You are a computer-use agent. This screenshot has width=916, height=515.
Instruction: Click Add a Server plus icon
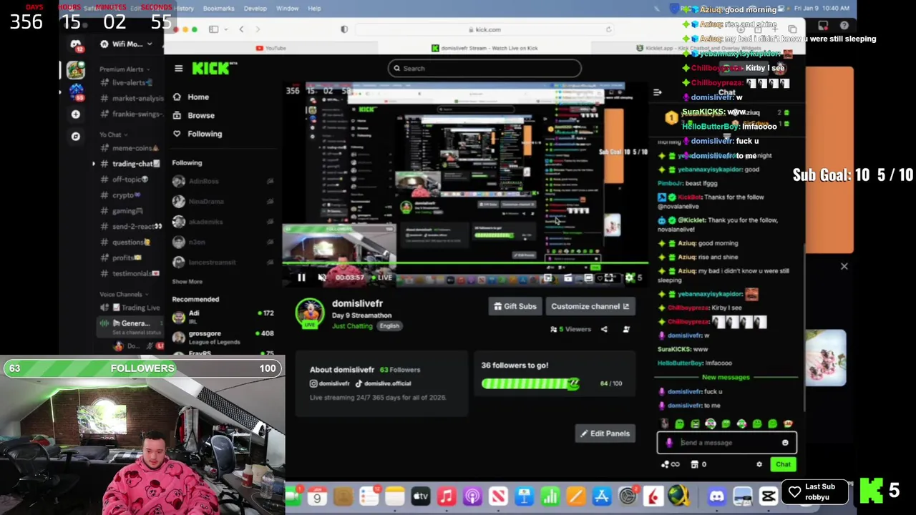[76, 114]
